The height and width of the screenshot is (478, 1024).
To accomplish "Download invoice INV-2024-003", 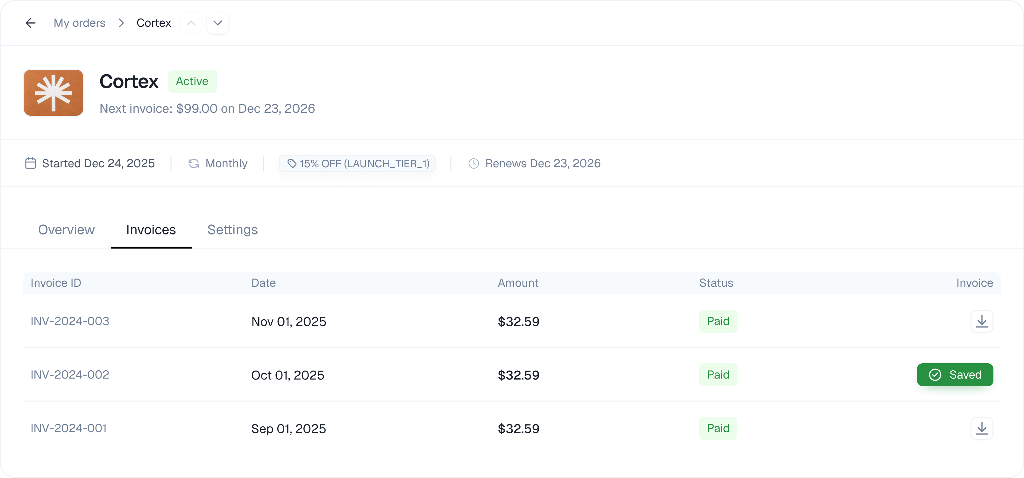I will click(981, 321).
